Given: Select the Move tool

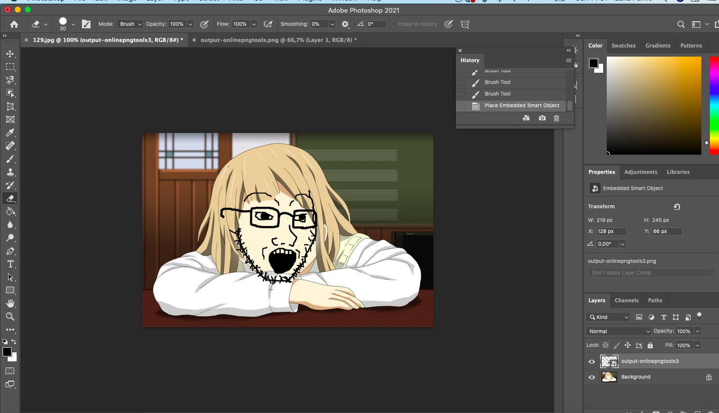Looking at the screenshot, I should (10, 54).
